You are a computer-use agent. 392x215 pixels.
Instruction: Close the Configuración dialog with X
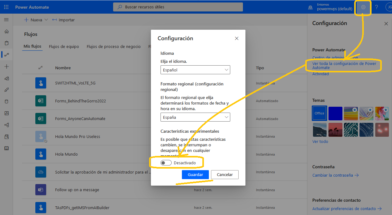[x=237, y=38]
